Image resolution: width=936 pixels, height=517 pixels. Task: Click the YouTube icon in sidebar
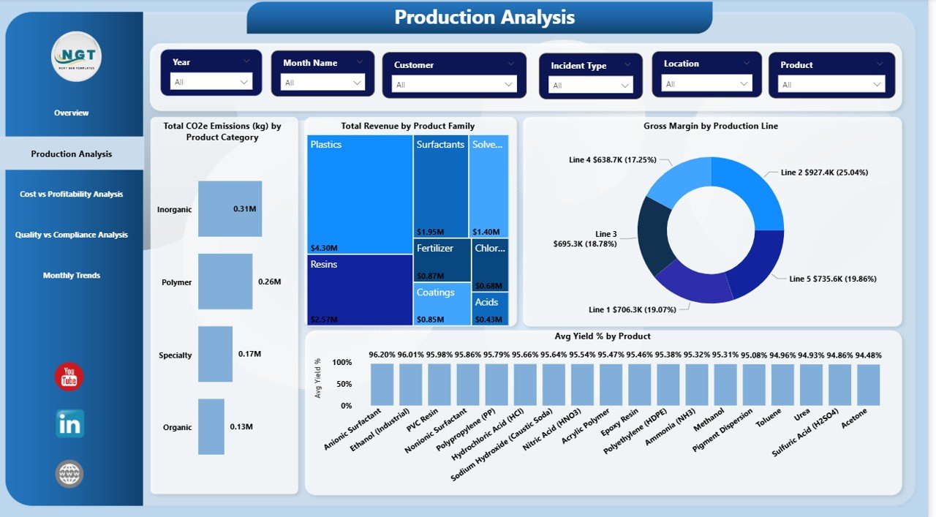(69, 377)
